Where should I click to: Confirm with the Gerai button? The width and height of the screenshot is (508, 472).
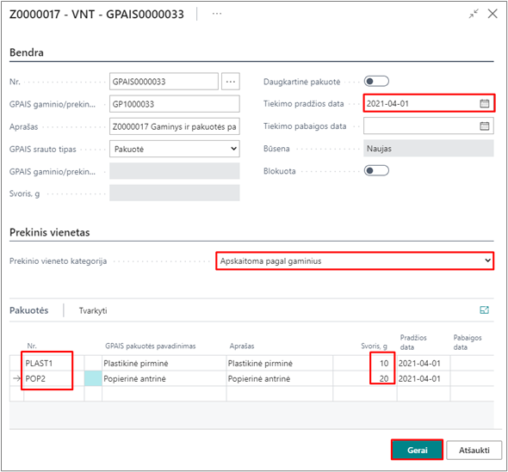pyautogui.click(x=417, y=450)
